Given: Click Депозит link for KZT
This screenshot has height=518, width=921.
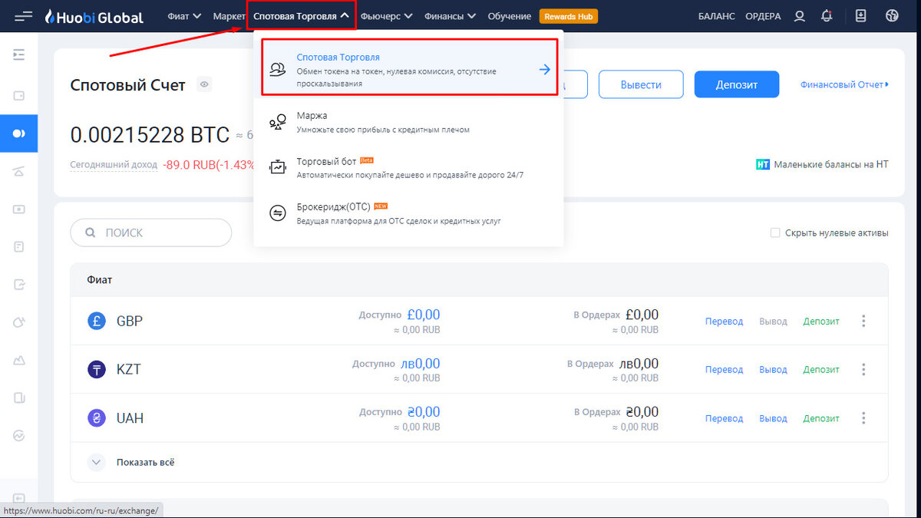Looking at the screenshot, I should [x=821, y=369].
